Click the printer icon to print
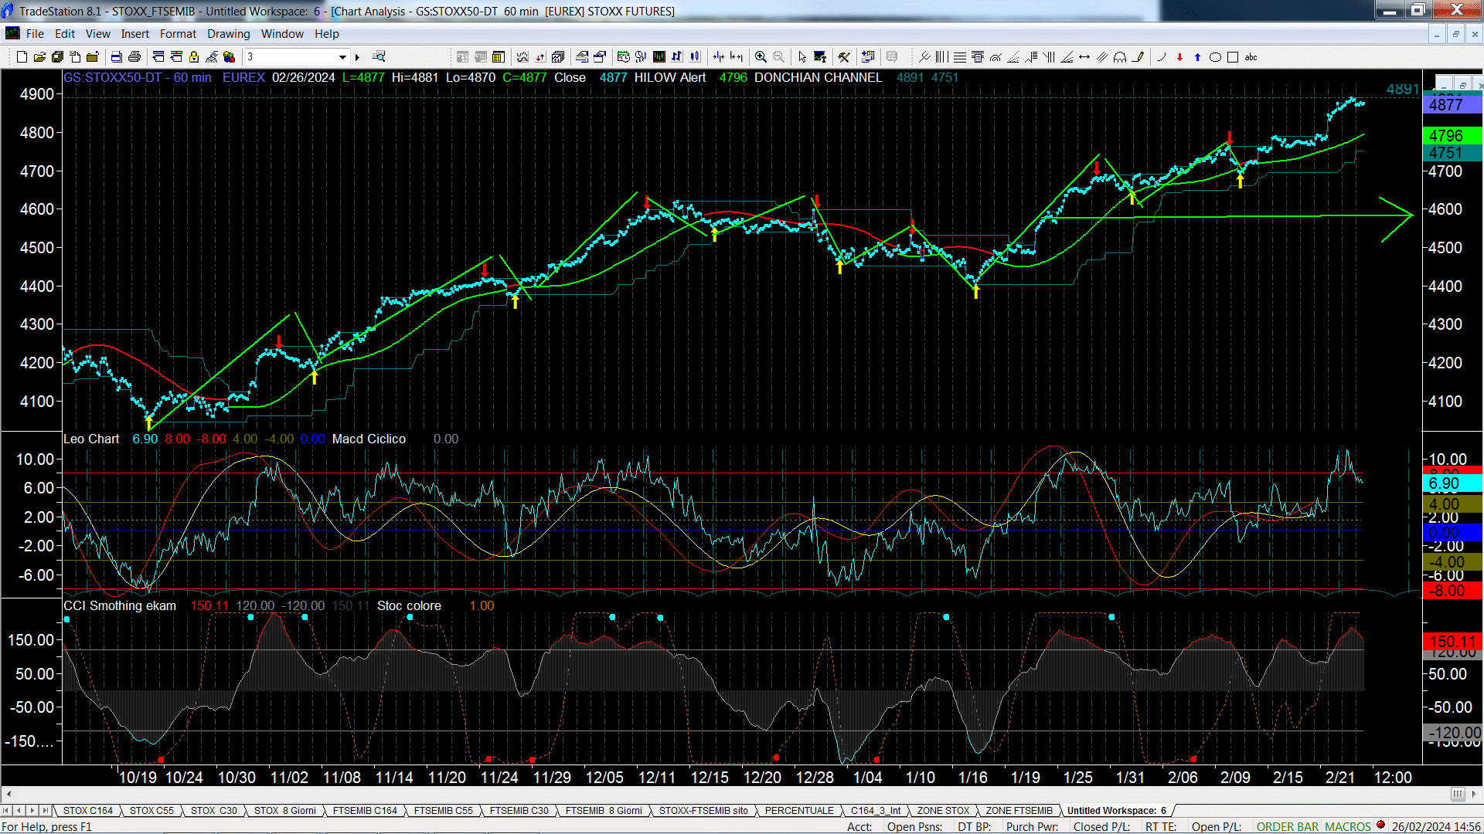Screen dimensions: 1484x834 (x=134, y=57)
